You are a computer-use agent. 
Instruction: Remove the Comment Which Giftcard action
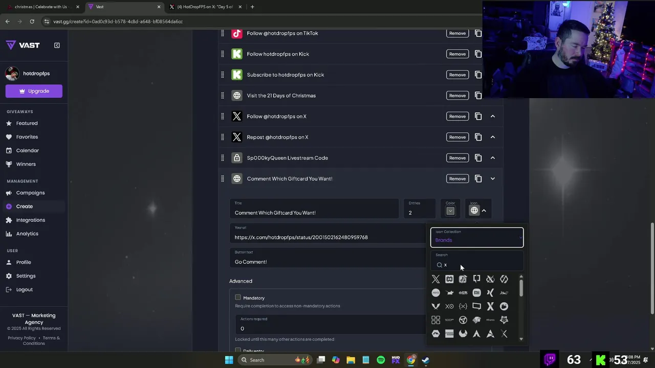pos(457,178)
